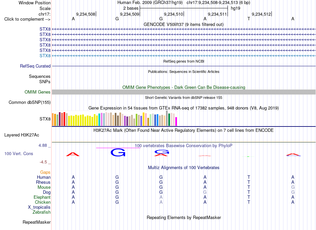Select the 'Chicken' species row label

click(43, 202)
